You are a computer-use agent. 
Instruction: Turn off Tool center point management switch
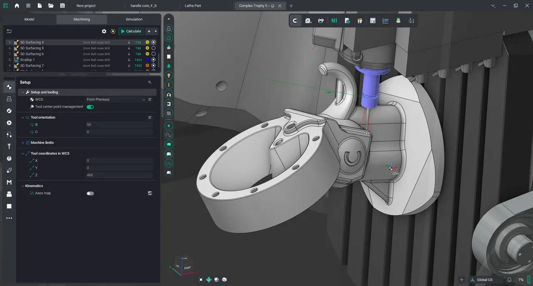(x=90, y=107)
